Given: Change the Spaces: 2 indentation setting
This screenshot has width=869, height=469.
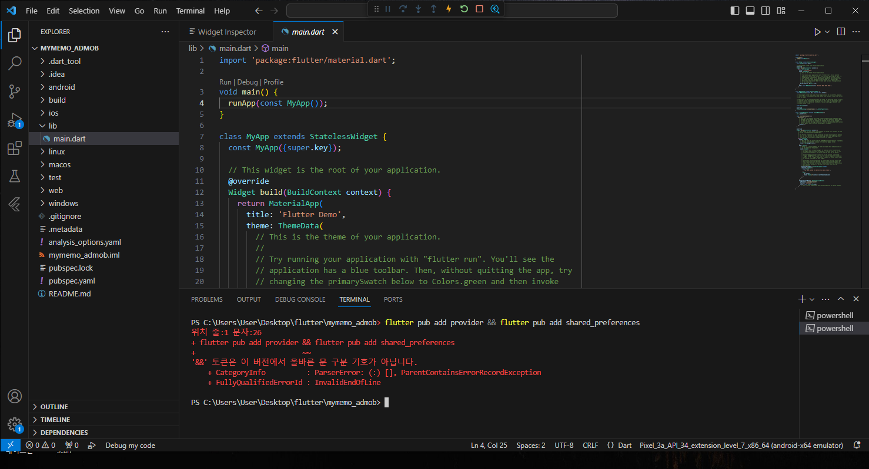Looking at the screenshot, I should [x=531, y=446].
